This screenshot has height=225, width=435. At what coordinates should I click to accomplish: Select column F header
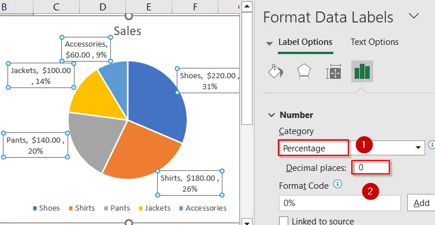click(x=195, y=7)
